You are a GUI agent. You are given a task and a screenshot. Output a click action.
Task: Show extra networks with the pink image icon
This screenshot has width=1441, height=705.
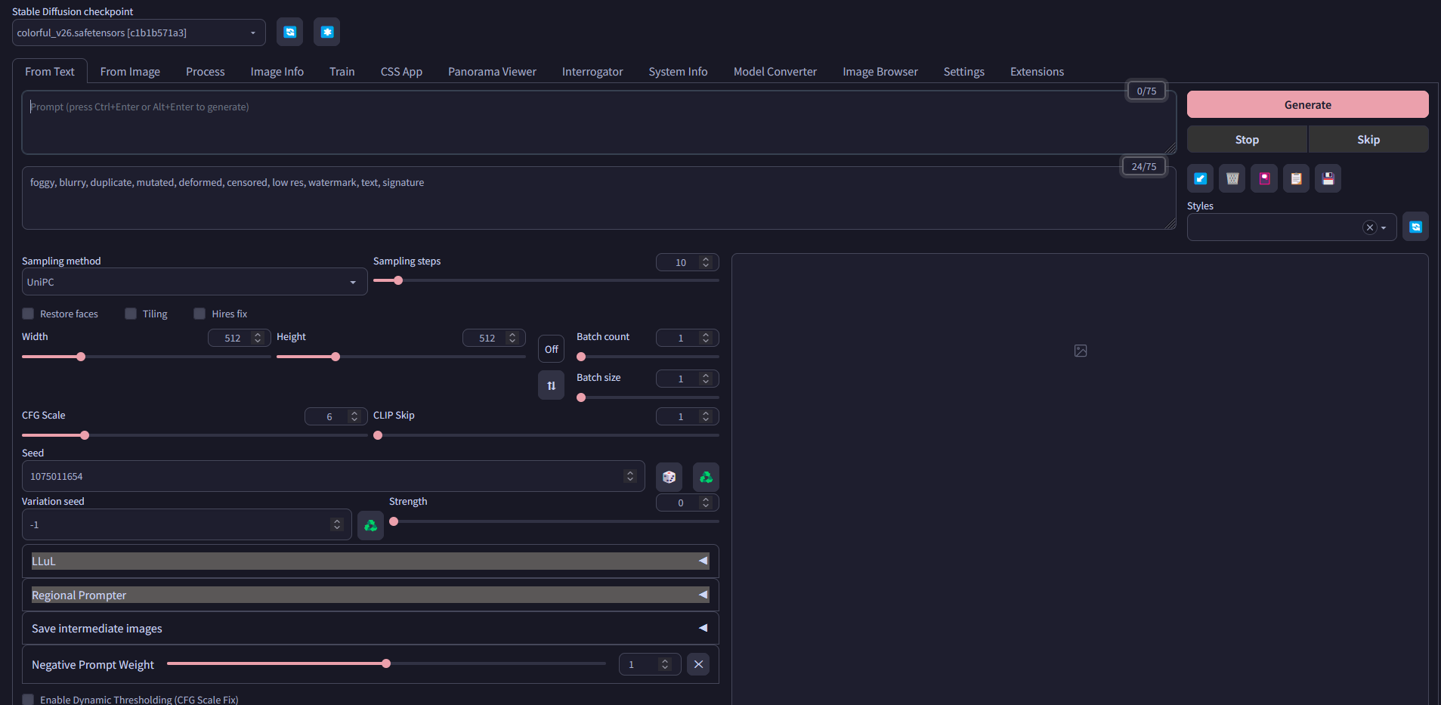point(1263,178)
